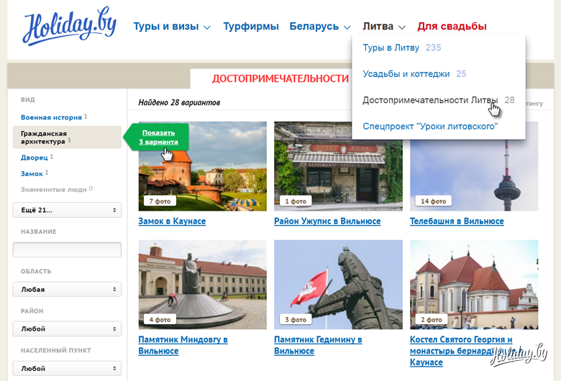Filter by Военная история type
Image resolution: width=561 pixels, height=381 pixels.
(x=51, y=117)
